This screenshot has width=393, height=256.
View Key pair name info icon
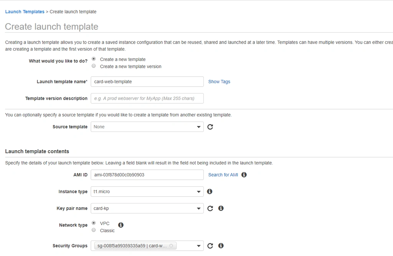(221, 208)
